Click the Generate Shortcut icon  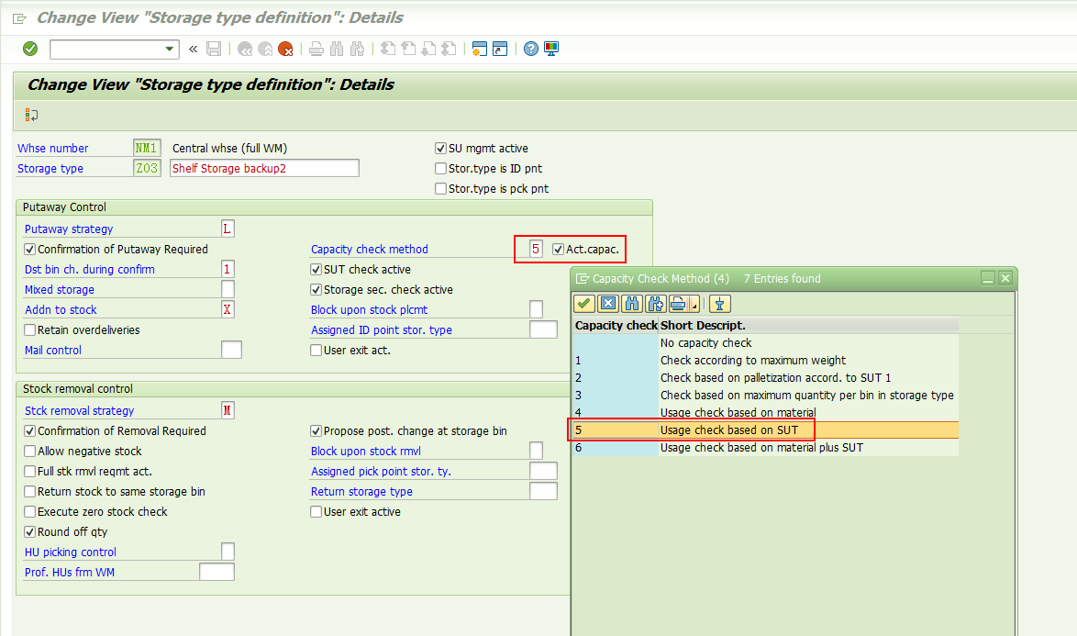click(x=500, y=49)
